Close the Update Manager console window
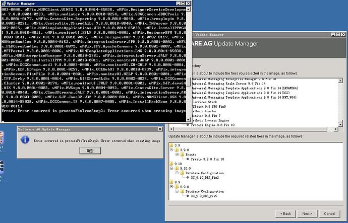This screenshot has height=223, width=348. (x=188, y=4)
